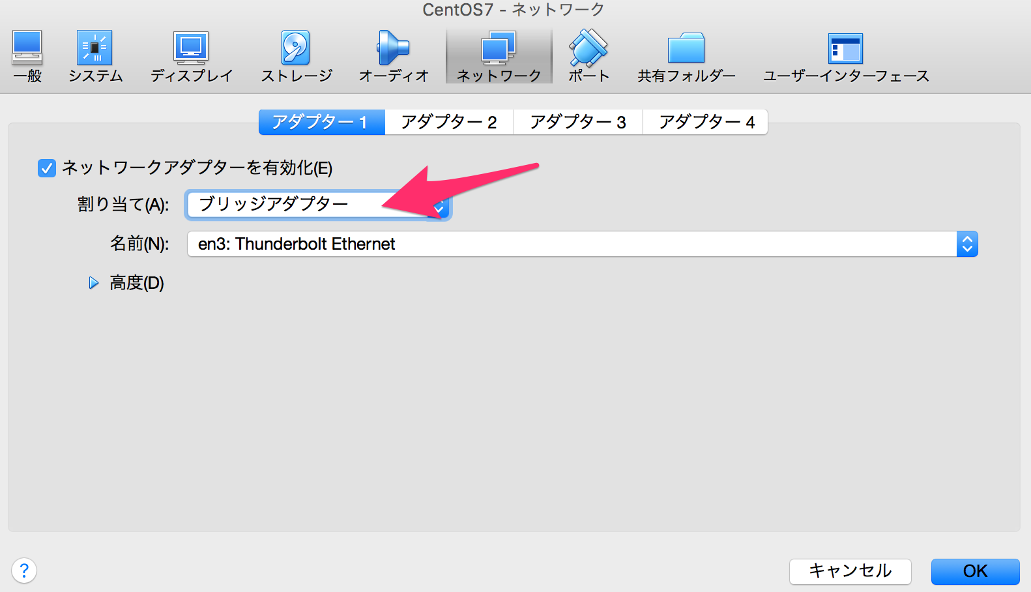Switch to アダプター 3 tab

click(x=578, y=122)
